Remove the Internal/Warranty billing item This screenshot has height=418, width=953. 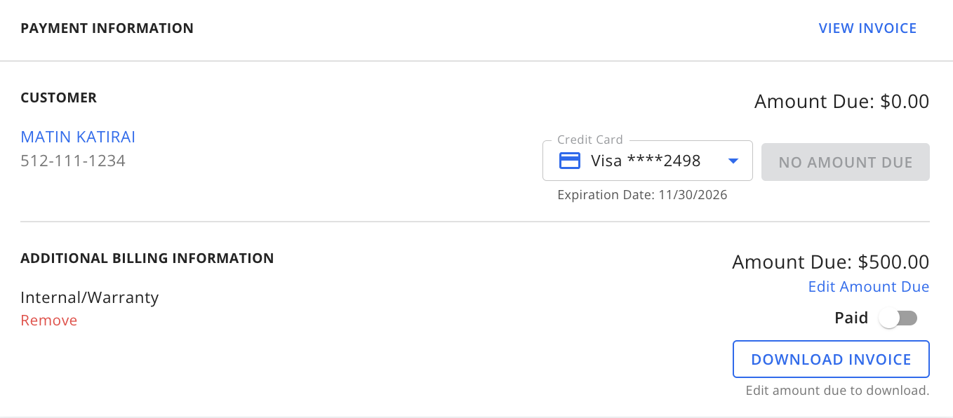tap(48, 320)
